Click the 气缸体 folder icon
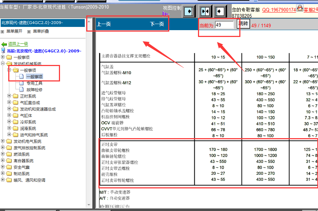Image resolution: width=318 pixels, height=211 pixels. [x=15, y=116]
